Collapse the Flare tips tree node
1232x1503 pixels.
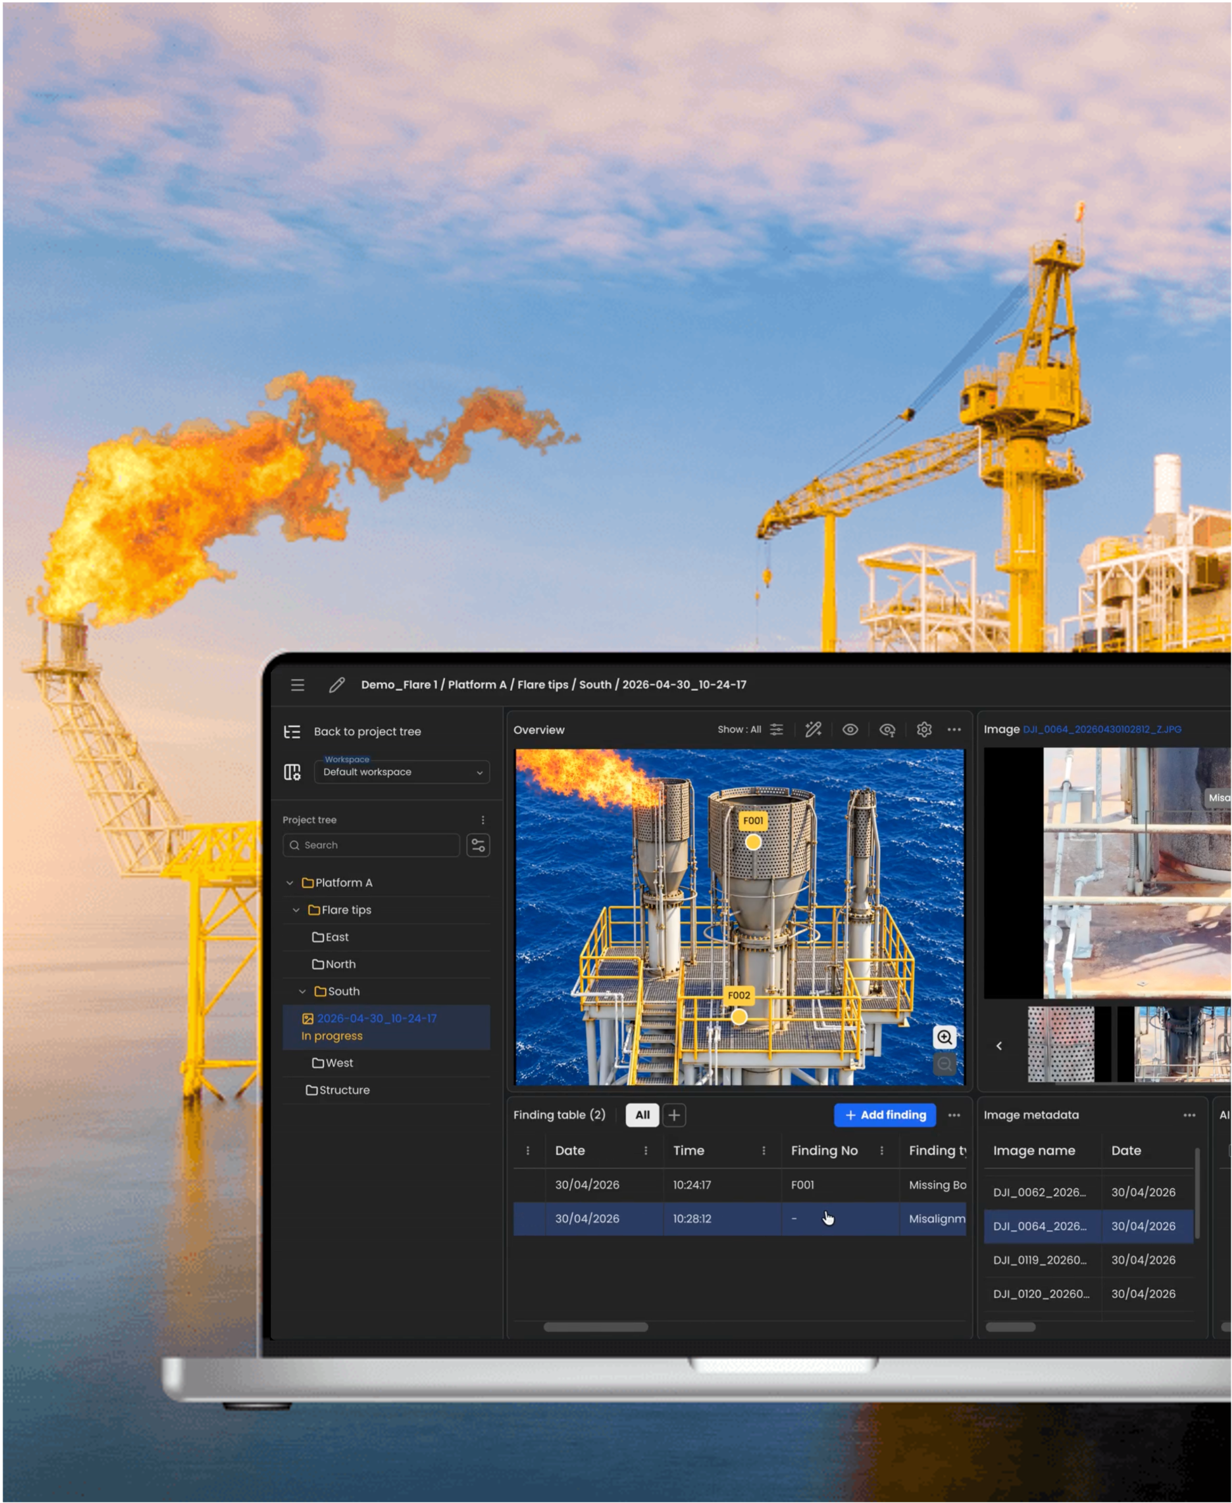(296, 910)
